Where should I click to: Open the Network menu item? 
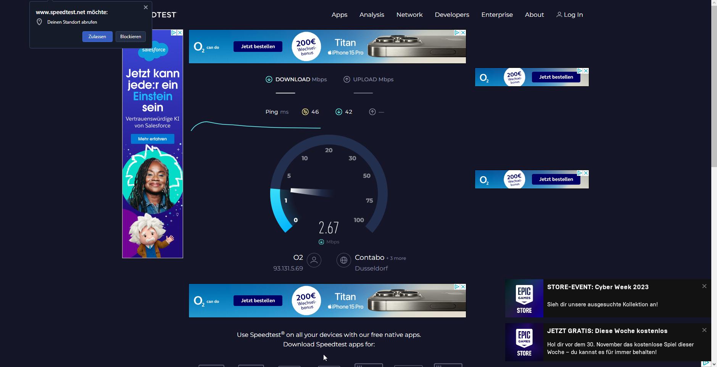click(409, 14)
